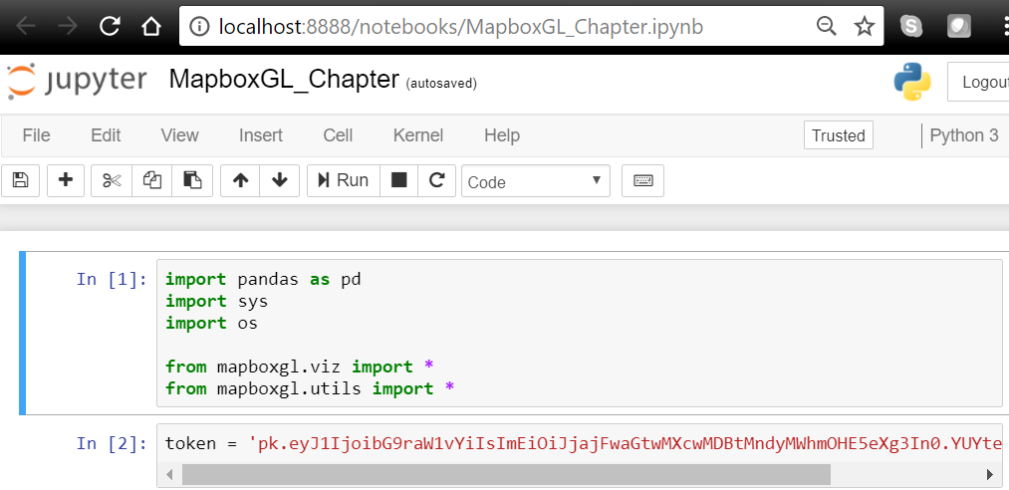Bookmark this page with the star icon

tap(864, 26)
